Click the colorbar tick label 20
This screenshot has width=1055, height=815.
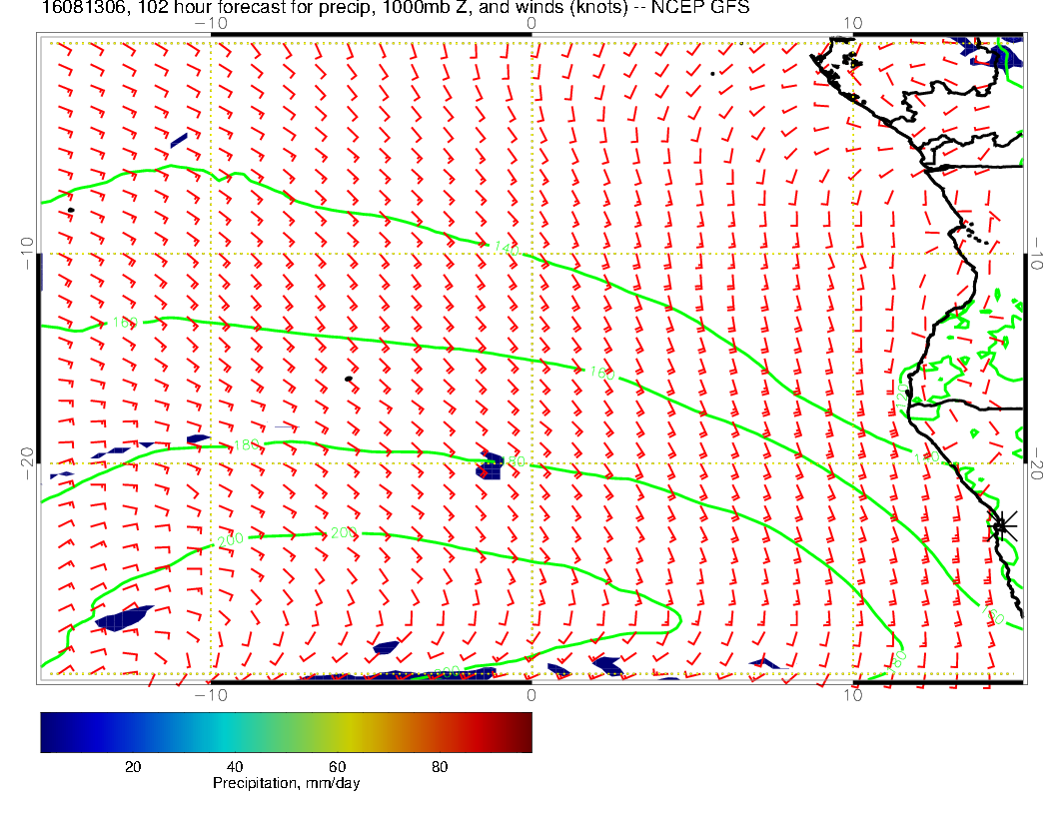pos(132,766)
